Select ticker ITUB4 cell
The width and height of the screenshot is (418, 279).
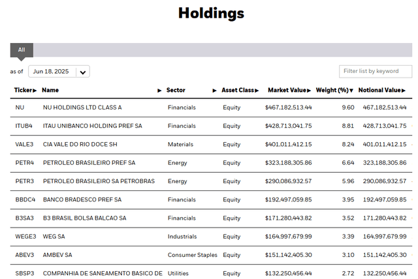pos(24,126)
